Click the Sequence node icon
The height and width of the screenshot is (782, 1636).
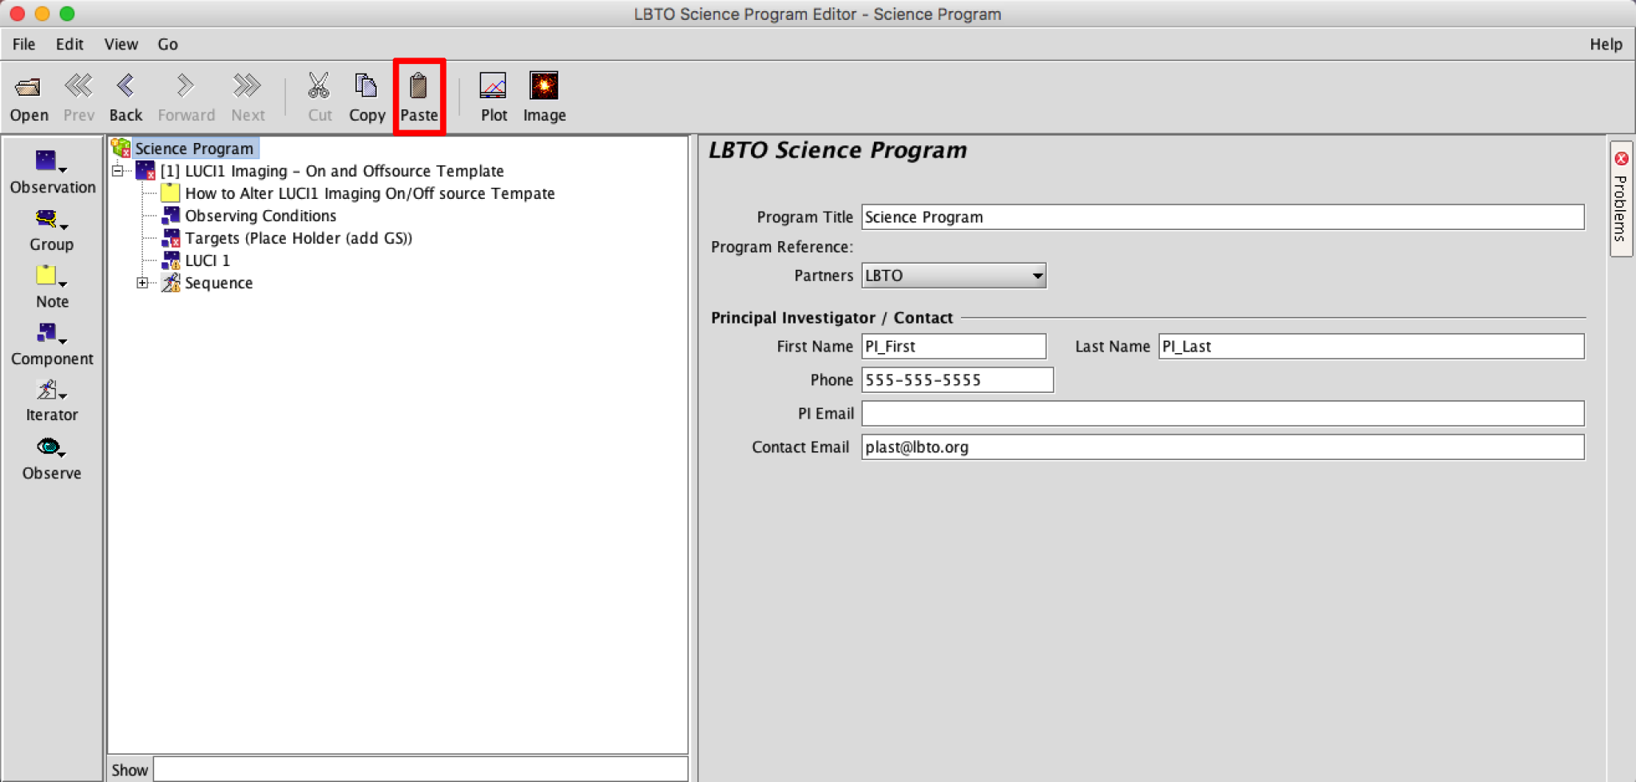click(x=171, y=282)
